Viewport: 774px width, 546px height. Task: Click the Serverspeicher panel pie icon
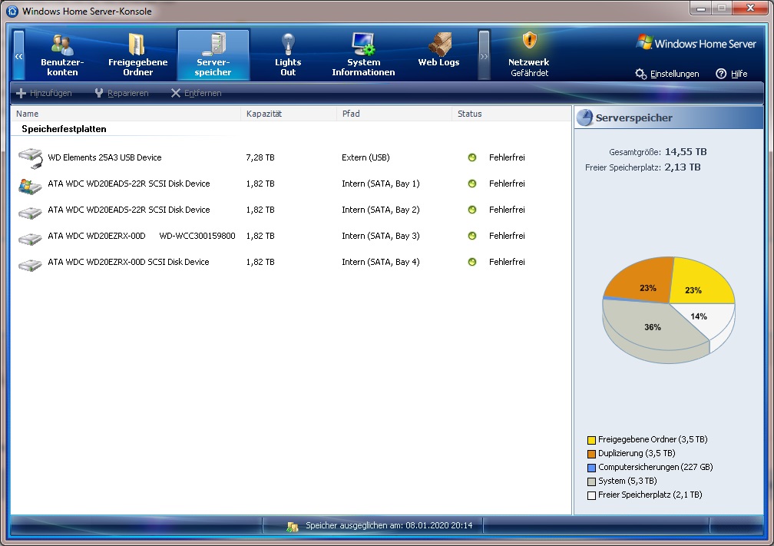point(585,117)
